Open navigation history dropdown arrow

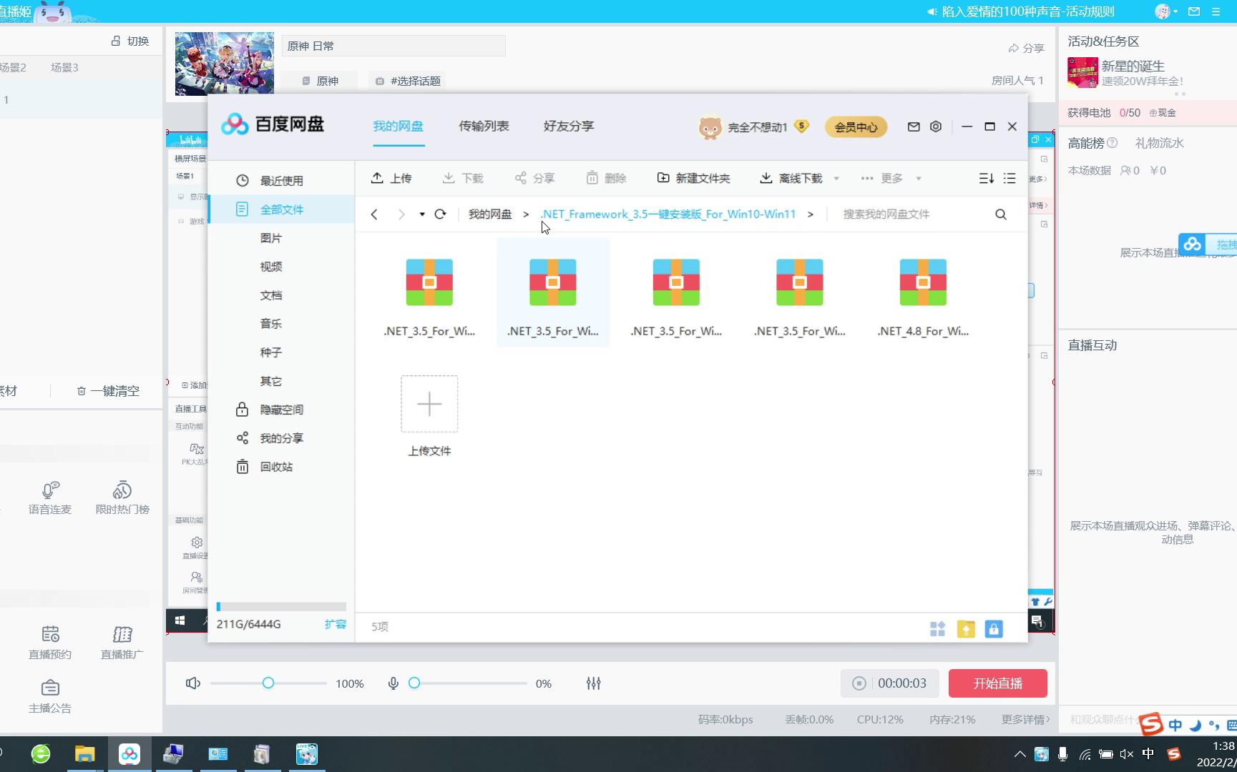point(422,214)
